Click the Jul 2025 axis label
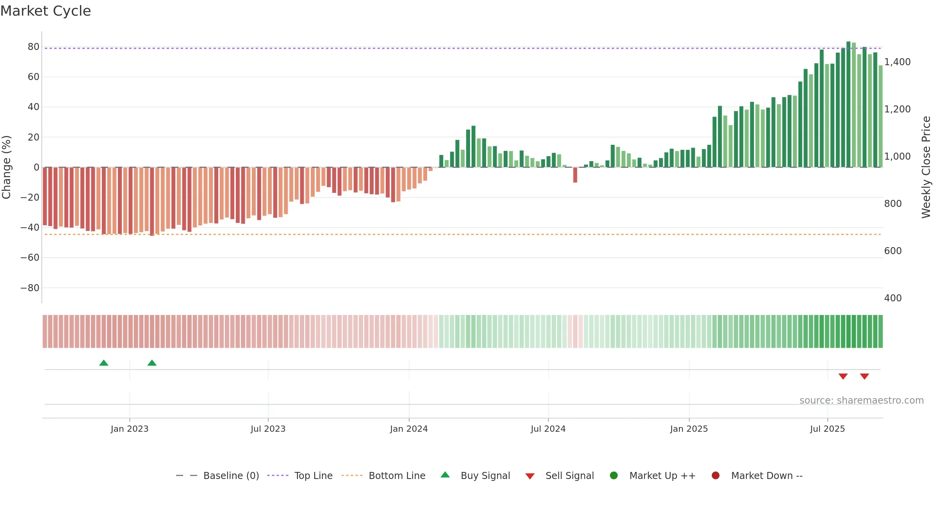 [x=828, y=429]
